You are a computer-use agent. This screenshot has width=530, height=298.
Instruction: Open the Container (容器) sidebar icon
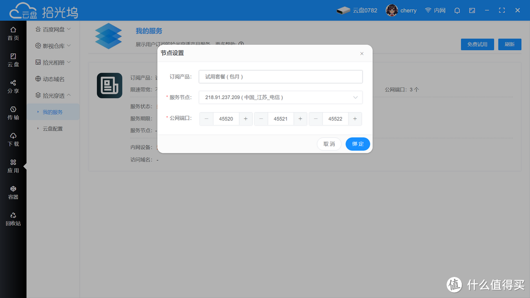click(x=13, y=192)
